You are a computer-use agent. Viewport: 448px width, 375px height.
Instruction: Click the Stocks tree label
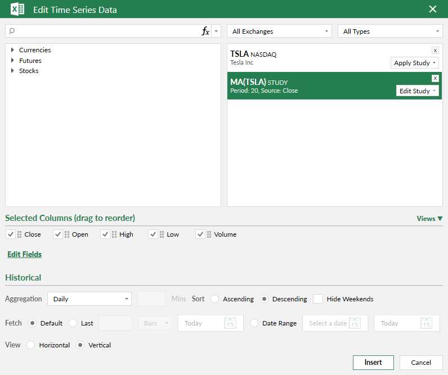click(29, 71)
